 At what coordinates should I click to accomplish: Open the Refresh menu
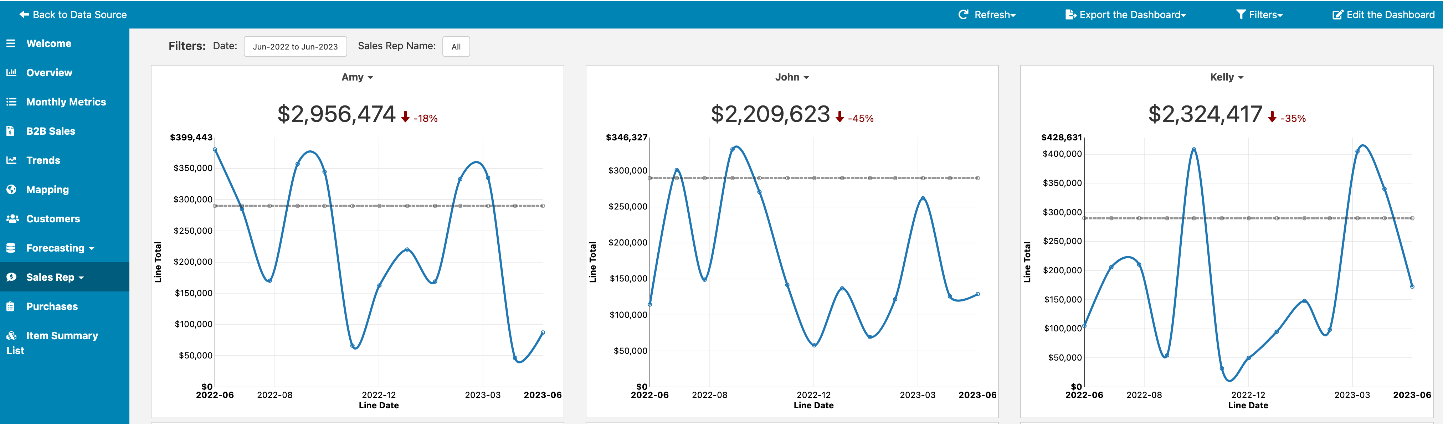pyautogui.click(x=986, y=15)
